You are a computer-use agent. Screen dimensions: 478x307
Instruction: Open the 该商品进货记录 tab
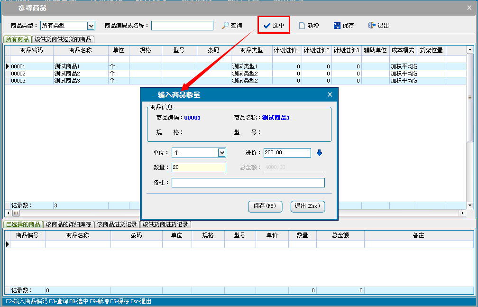click(x=117, y=224)
